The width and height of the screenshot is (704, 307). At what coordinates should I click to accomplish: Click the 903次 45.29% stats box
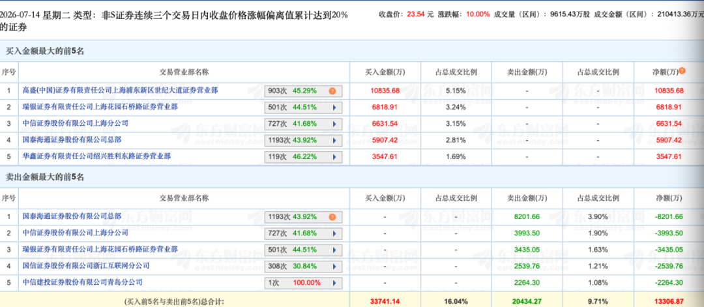tap(304, 91)
